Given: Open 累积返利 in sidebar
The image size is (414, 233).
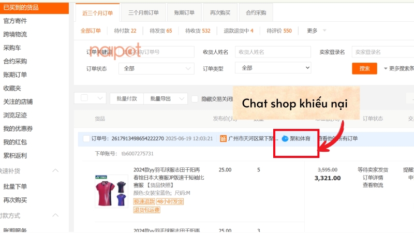Looking at the screenshot, I should tap(15, 156).
